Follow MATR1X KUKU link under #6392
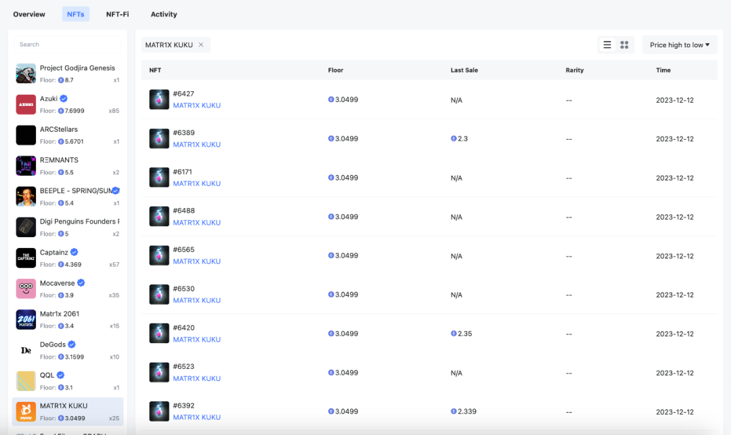The width and height of the screenshot is (731, 435). 197,417
